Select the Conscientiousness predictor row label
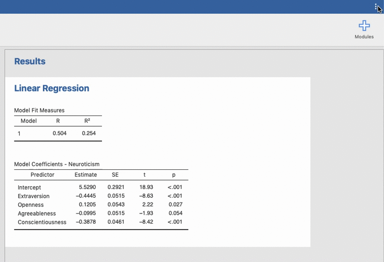 tap(42, 222)
